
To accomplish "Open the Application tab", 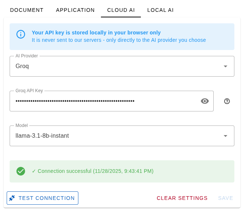I will click(75, 10).
